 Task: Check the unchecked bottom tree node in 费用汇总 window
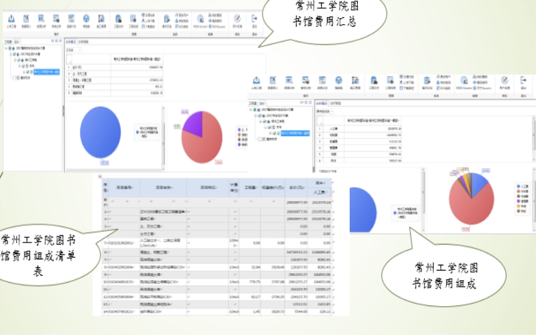(x=14, y=78)
